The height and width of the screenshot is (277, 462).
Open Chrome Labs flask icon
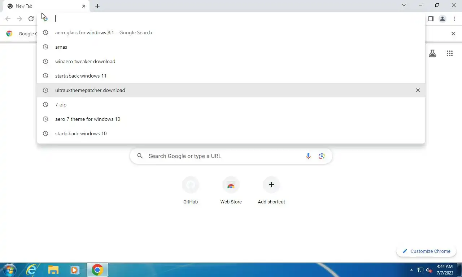tap(432, 53)
